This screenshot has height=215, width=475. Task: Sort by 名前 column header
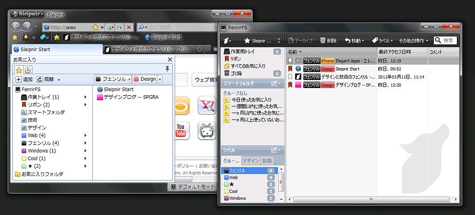tap(332, 52)
